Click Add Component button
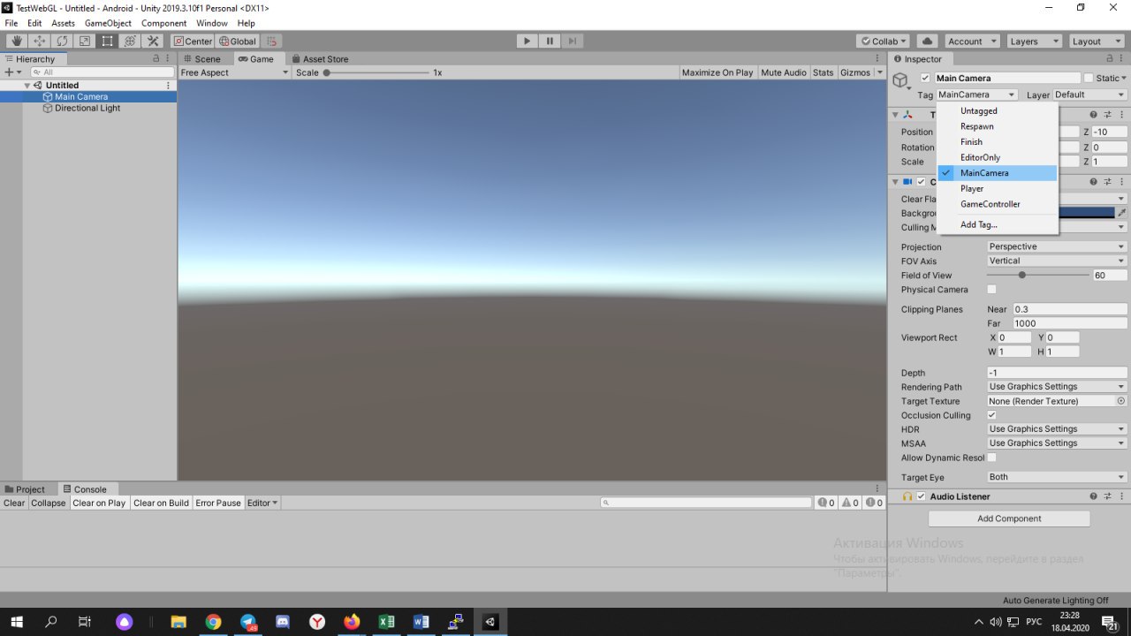1131x636 pixels. coord(1009,519)
